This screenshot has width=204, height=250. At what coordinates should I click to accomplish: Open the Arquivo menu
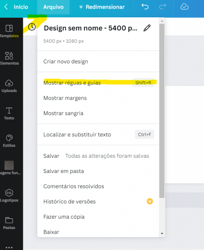click(x=53, y=7)
